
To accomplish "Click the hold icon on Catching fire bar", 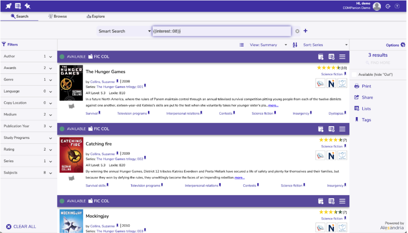I will tap(320, 129).
